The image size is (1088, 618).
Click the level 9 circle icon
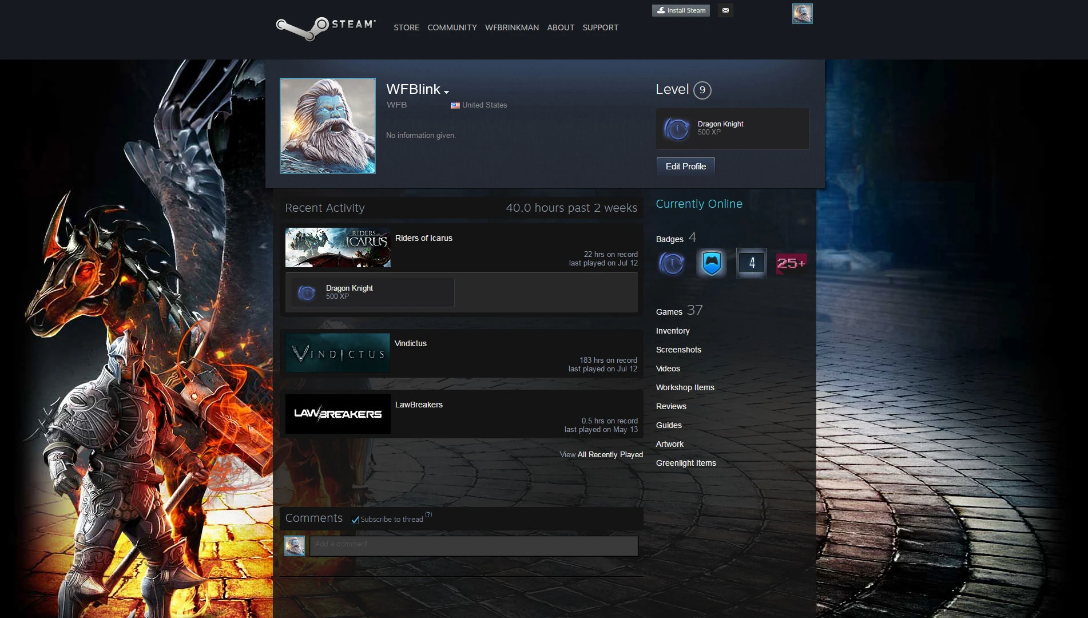pos(702,90)
